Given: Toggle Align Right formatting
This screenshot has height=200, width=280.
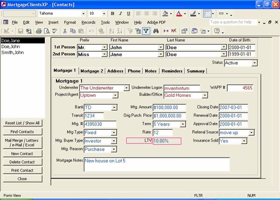Looking at the screenshot, I should [x=154, y=13].
